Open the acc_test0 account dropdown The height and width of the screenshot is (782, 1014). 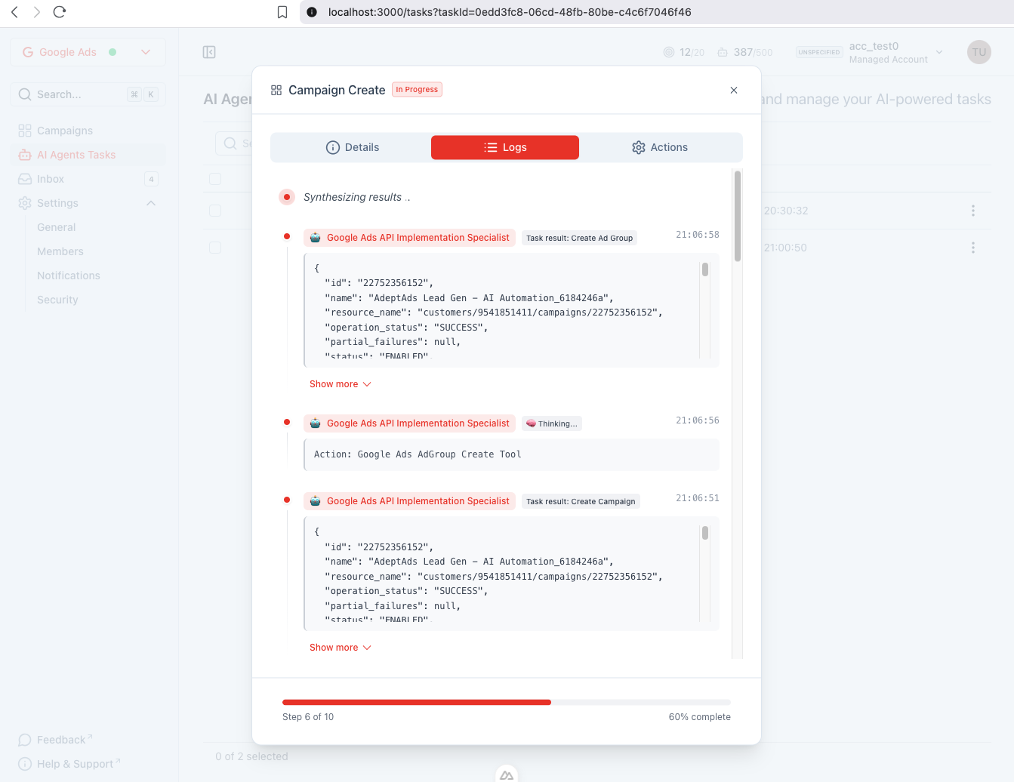[x=869, y=52]
